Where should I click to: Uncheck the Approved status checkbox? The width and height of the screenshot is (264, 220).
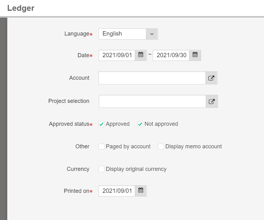(x=101, y=124)
